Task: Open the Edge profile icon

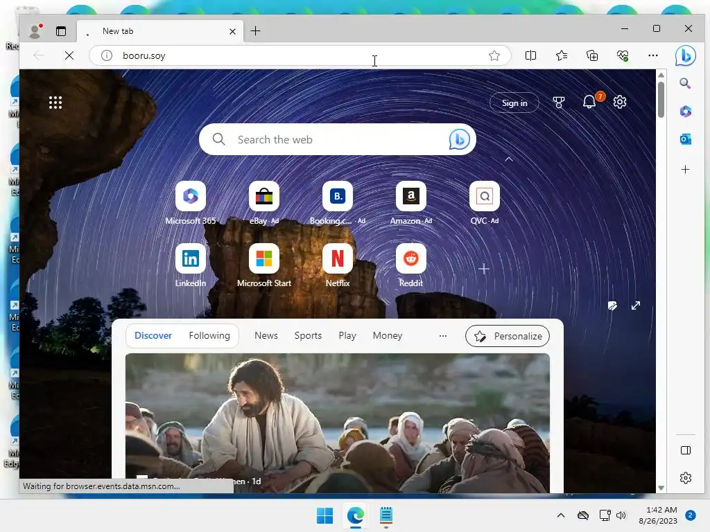Action: [x=35, y=30]
